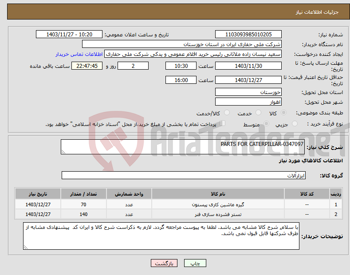Click item name تستر فشرده سازی فنر
Screen dimensions: 350x275
[x=218, y=214]
